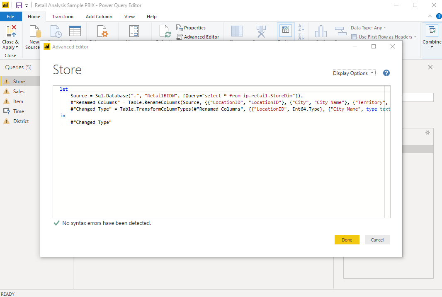Click Advanced Editor in the ribbon
Image resolution: width=442 pixels, height=297 pixels.
click(x=198, y=37)
